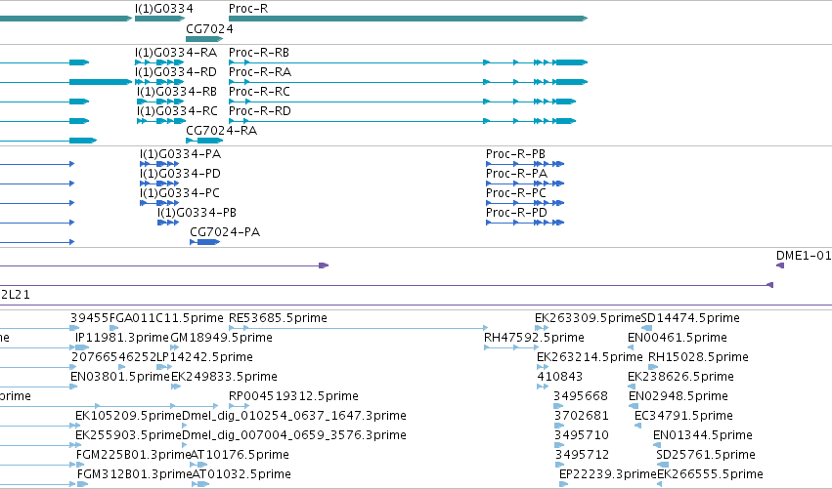The height and width of the screenshot is (489, 832).
Task: Click the GM18949.5prime EST label
Action: pos(221,338)
